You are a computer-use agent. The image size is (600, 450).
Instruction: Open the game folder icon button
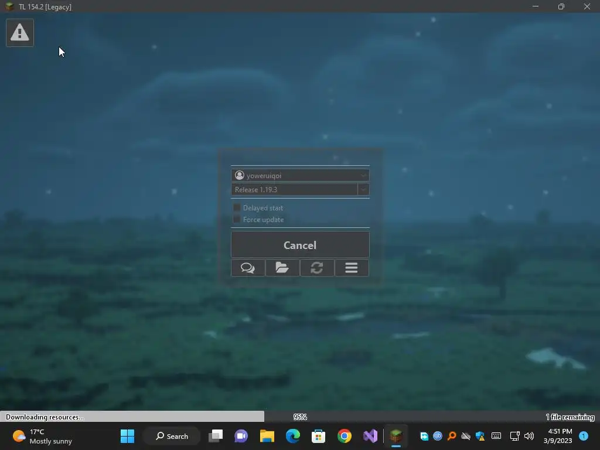pyautogui.click(x=282, y=267)
